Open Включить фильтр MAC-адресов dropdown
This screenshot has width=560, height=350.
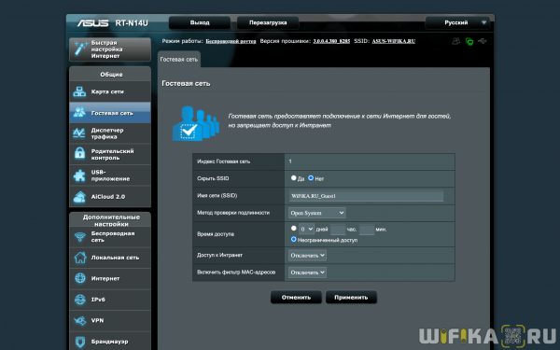pos(307,273)
